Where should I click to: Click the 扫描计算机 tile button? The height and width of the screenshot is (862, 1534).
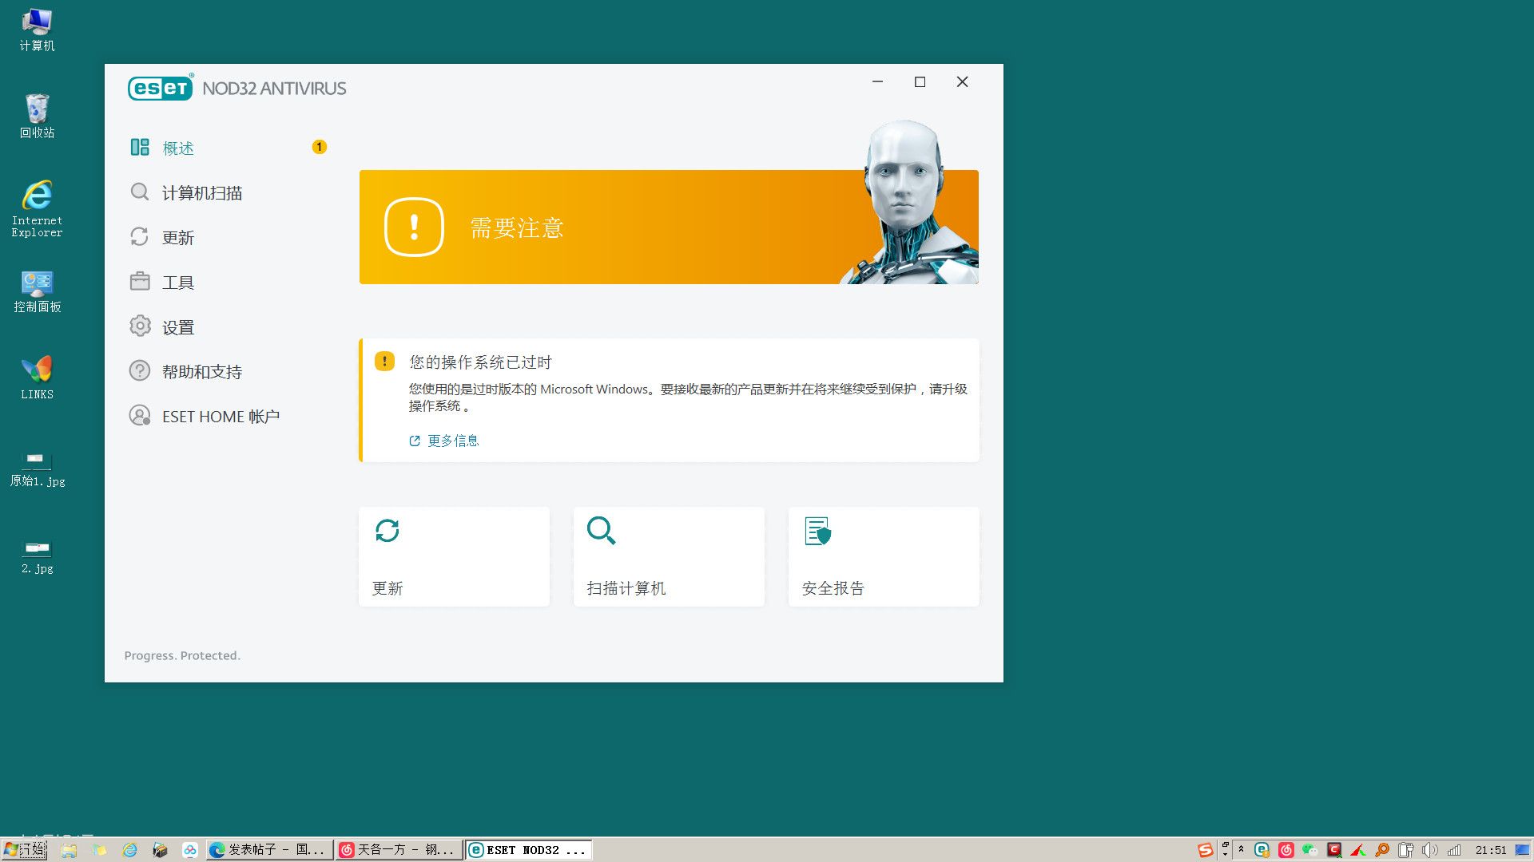pos(669,556)
